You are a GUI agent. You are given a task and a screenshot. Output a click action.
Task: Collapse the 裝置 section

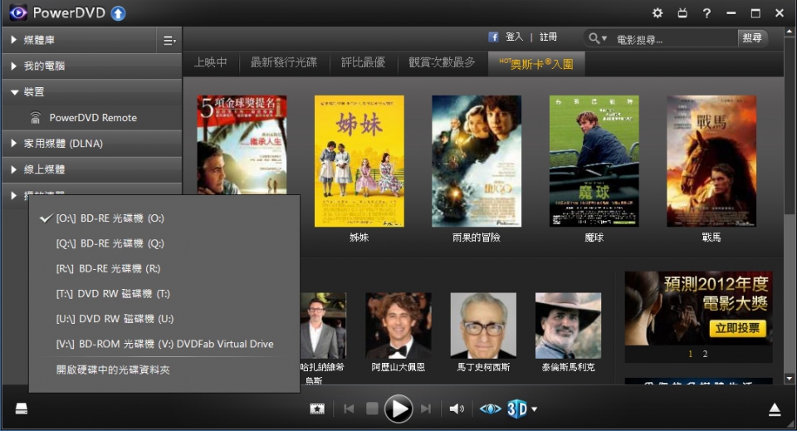pos(34,92)
